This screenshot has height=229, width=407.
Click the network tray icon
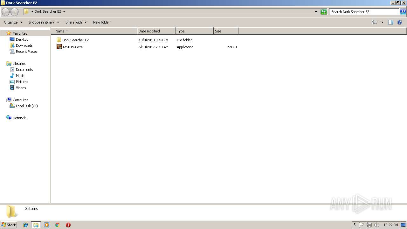point(369,225)
